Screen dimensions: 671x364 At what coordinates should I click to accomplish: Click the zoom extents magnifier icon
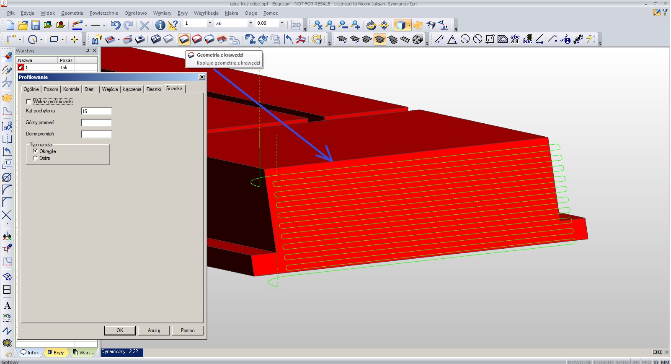(x=318, y=25)
